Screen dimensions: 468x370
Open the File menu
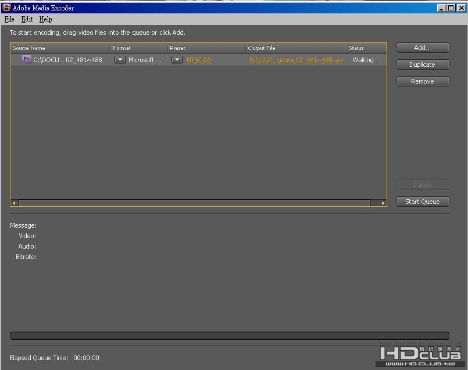point(9,19)
